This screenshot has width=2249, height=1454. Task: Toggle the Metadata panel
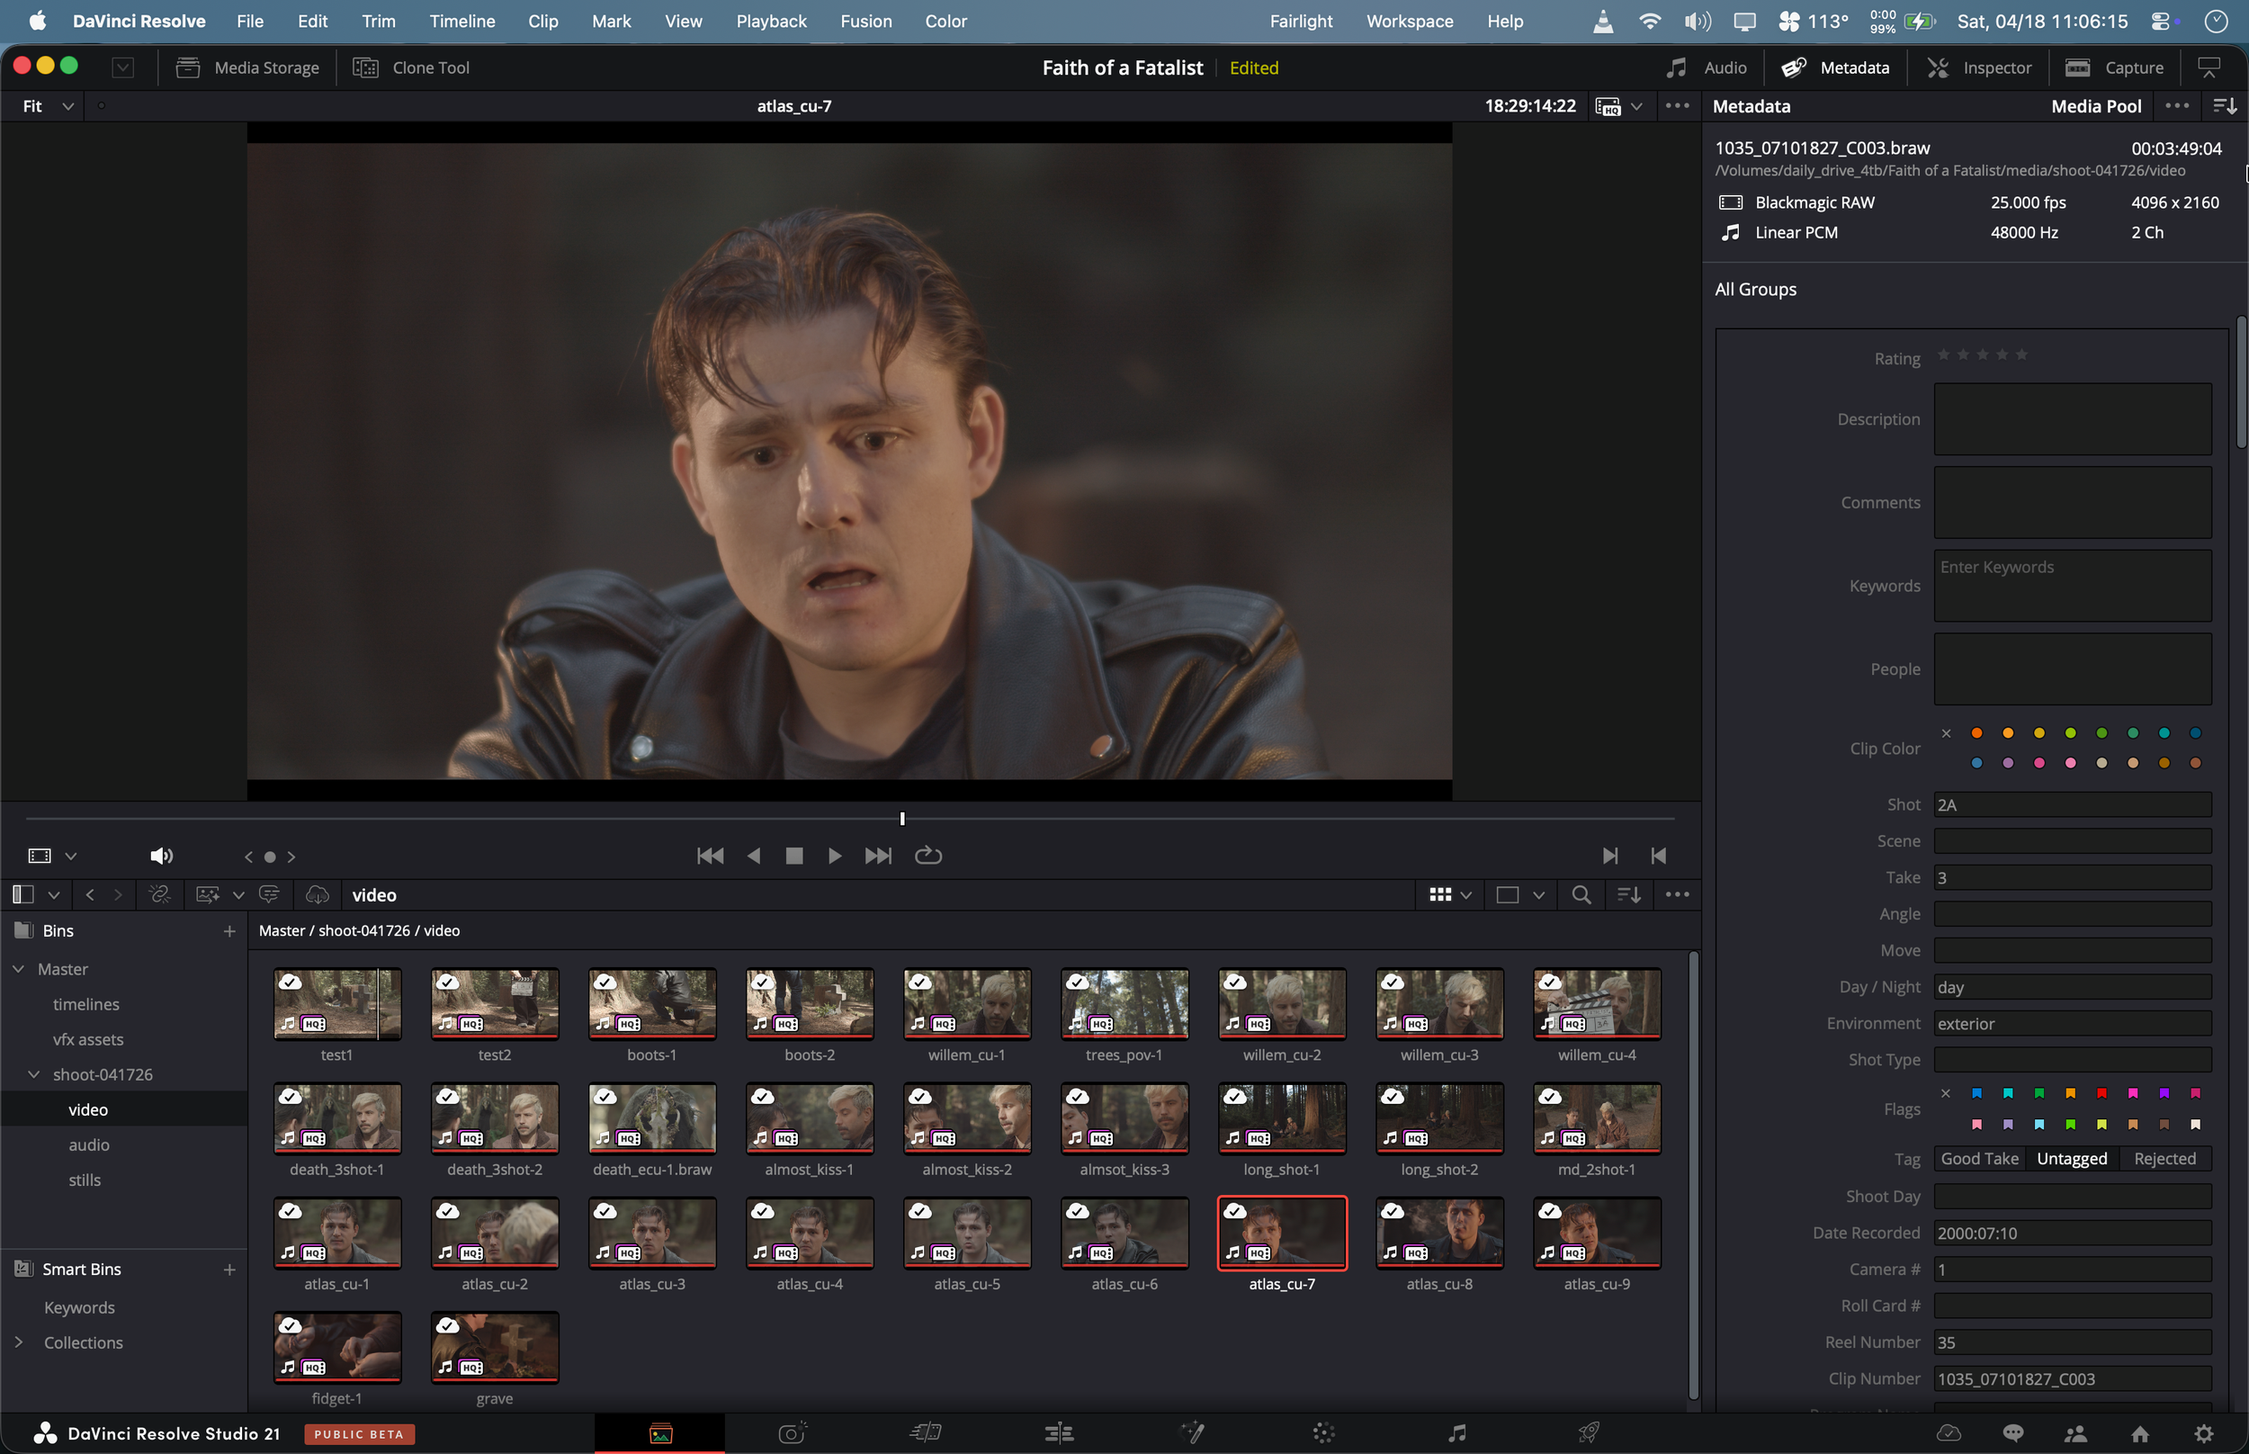coord(1834,68)
